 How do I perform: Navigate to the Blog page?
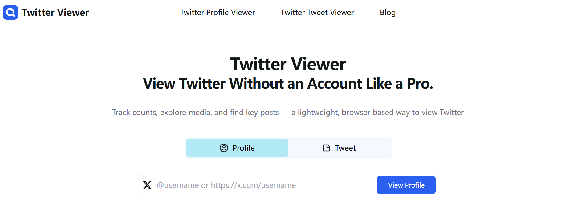[x=388, y=12]
